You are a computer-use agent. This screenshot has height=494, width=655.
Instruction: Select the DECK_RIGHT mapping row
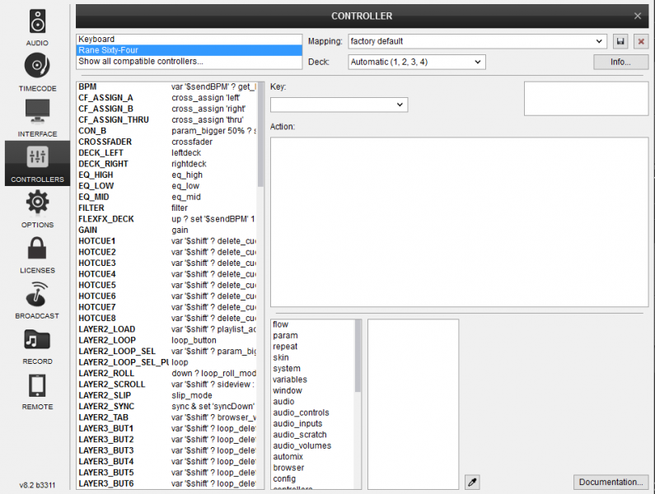tap(167, 164)
